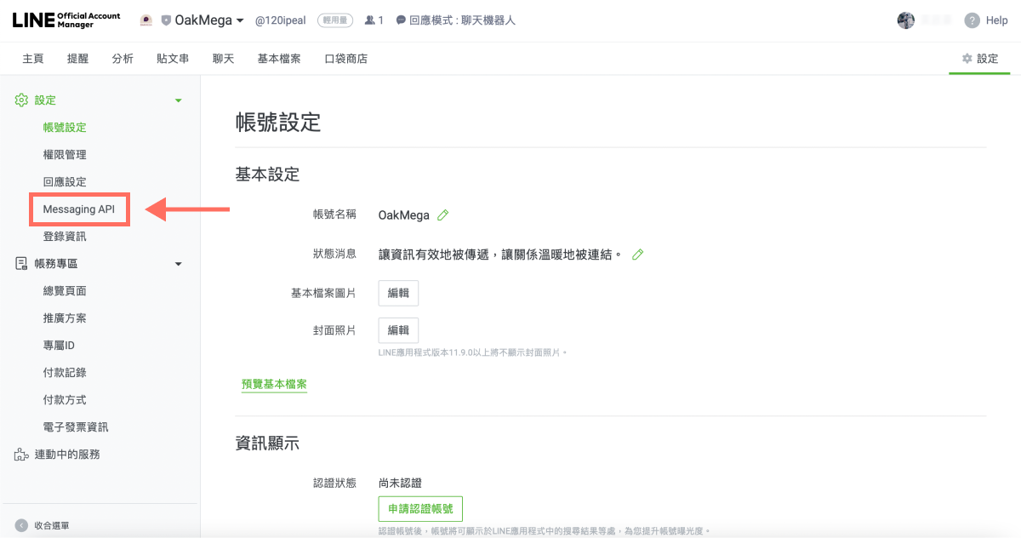The image size is (1021, 538).
Task: Go to the 主頁 tab
Action: [33, 59]
